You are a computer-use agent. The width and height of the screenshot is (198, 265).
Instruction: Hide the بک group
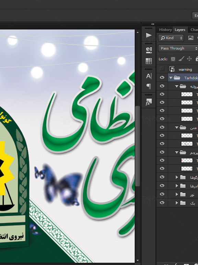(x=162, y=202)
